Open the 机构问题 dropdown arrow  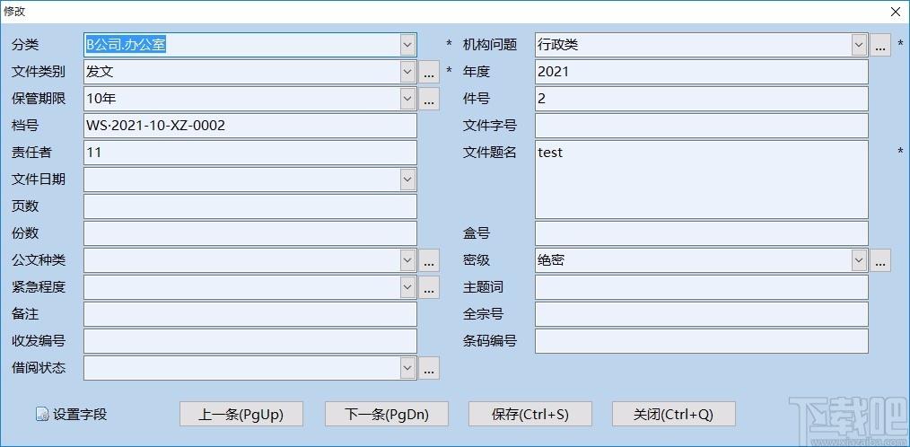tap(859, 45)
